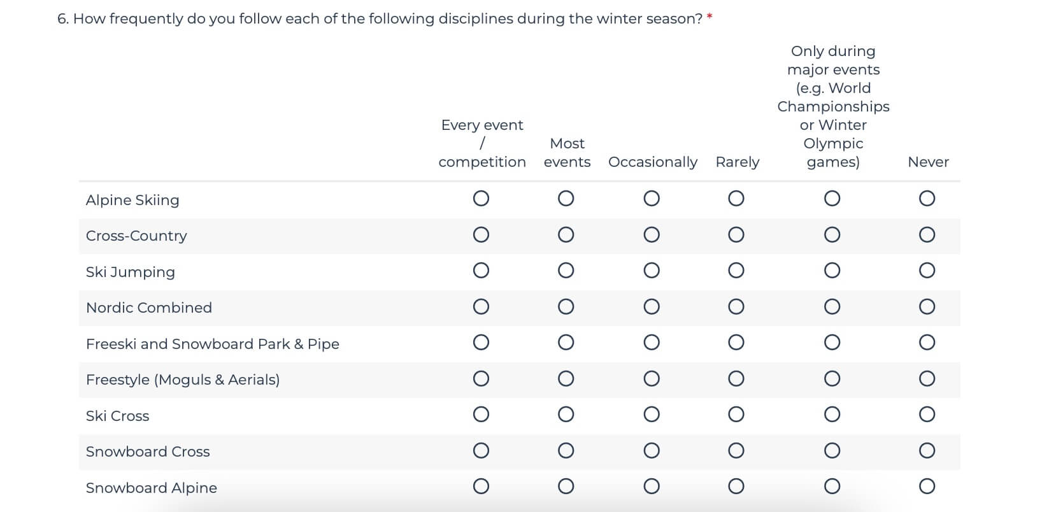This screenshot has width=1042, height=512.
Task: Mark Ski Cross as 'Rarely'
Action: click(x=736, y=415)
